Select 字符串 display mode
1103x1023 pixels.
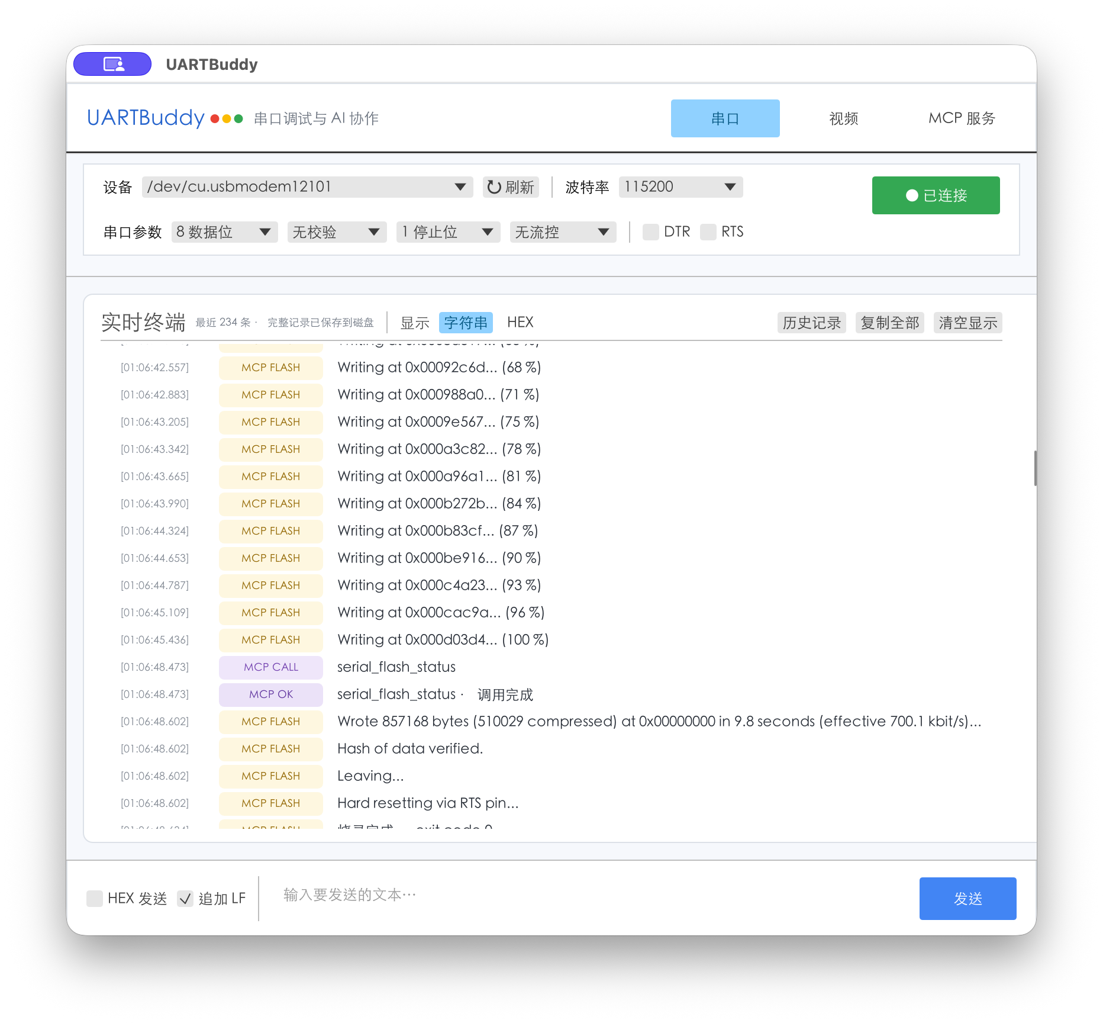click(466, 323)
